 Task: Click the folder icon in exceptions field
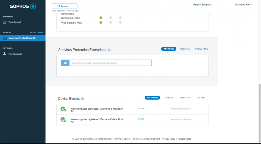point(65,63)
